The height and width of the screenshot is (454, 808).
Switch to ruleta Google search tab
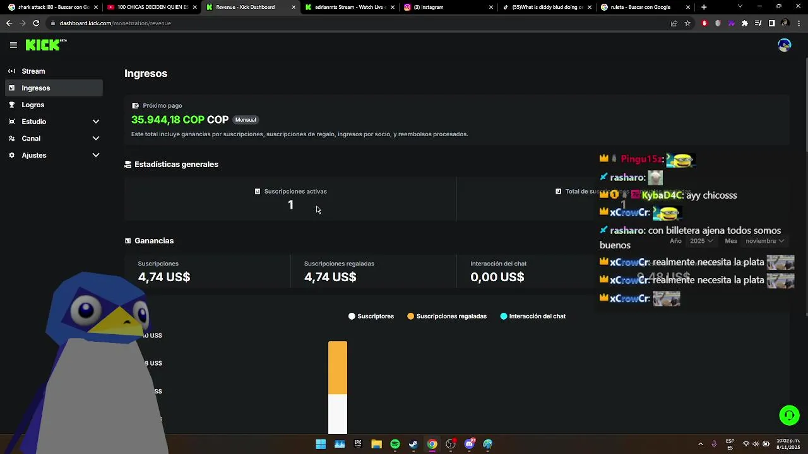coord(646,7)
